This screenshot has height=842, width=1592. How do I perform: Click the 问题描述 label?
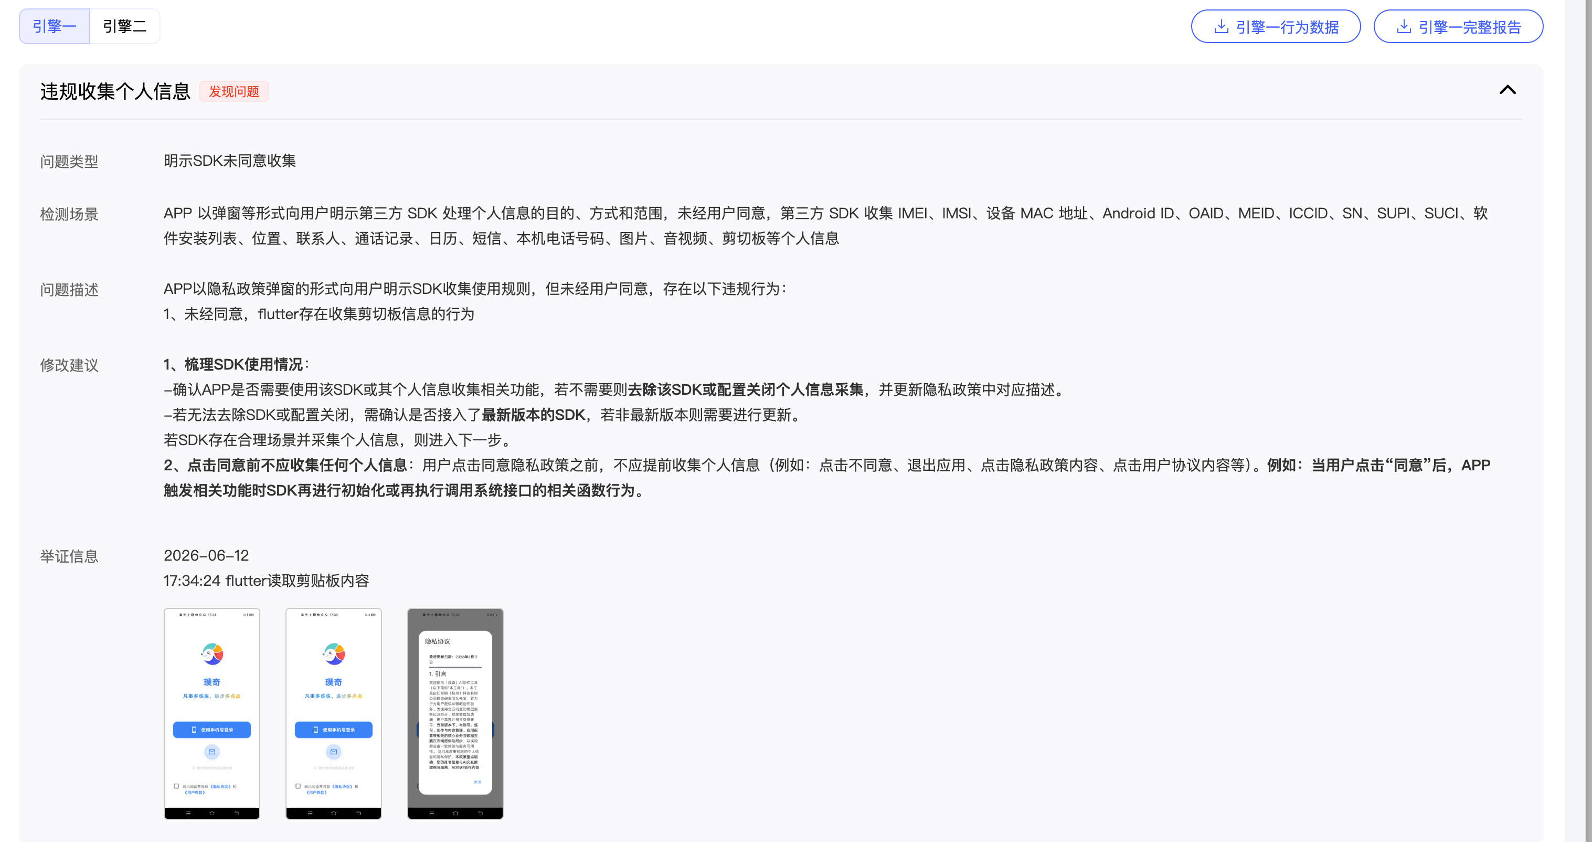tap(69, 290)
